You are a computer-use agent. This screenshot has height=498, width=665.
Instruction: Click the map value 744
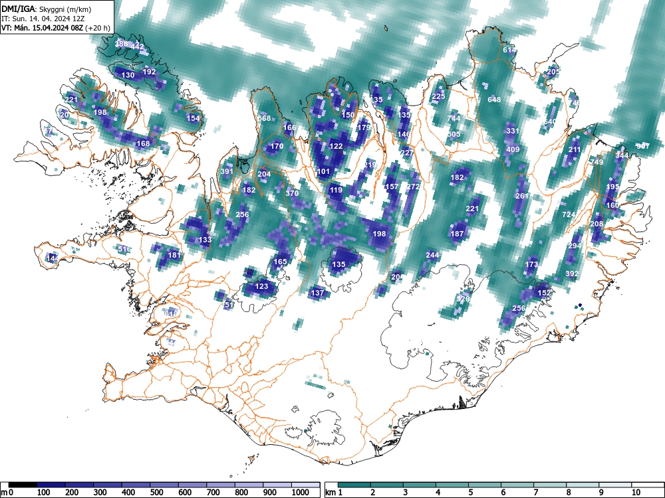(454, 118)
